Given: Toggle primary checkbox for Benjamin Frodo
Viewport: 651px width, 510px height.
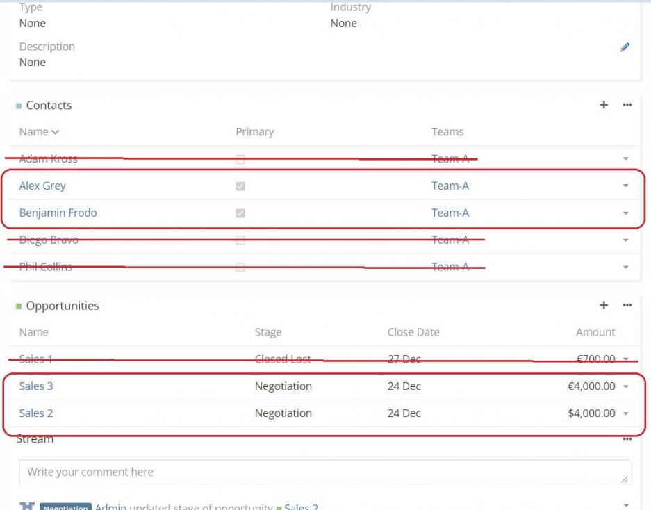Looking at the screenshot, I should pyautogui.click(x=240, y=213).
